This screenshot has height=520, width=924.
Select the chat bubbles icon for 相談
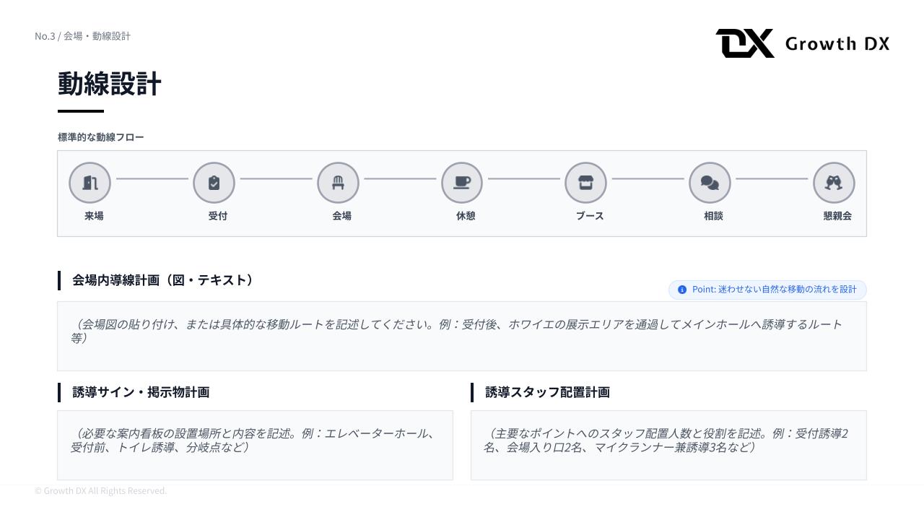pyautogui.click(x=710, y=183)
